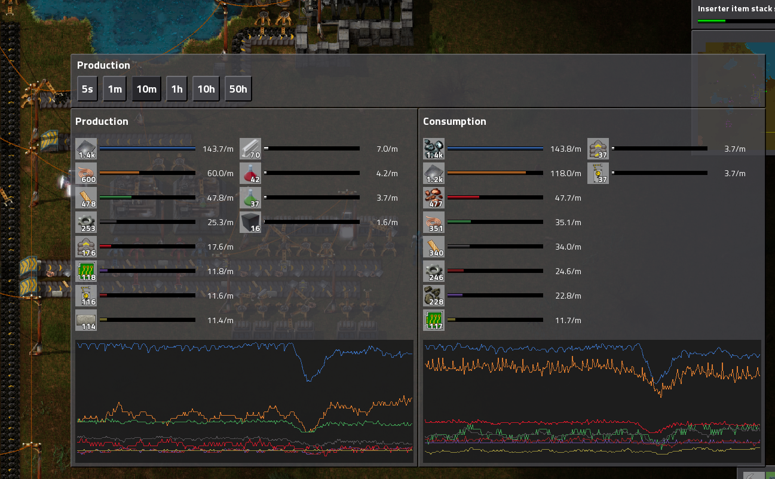This screenshot has height=479, width=775.
Task: Click the stone icon showing 228
Action: (434, 296)
